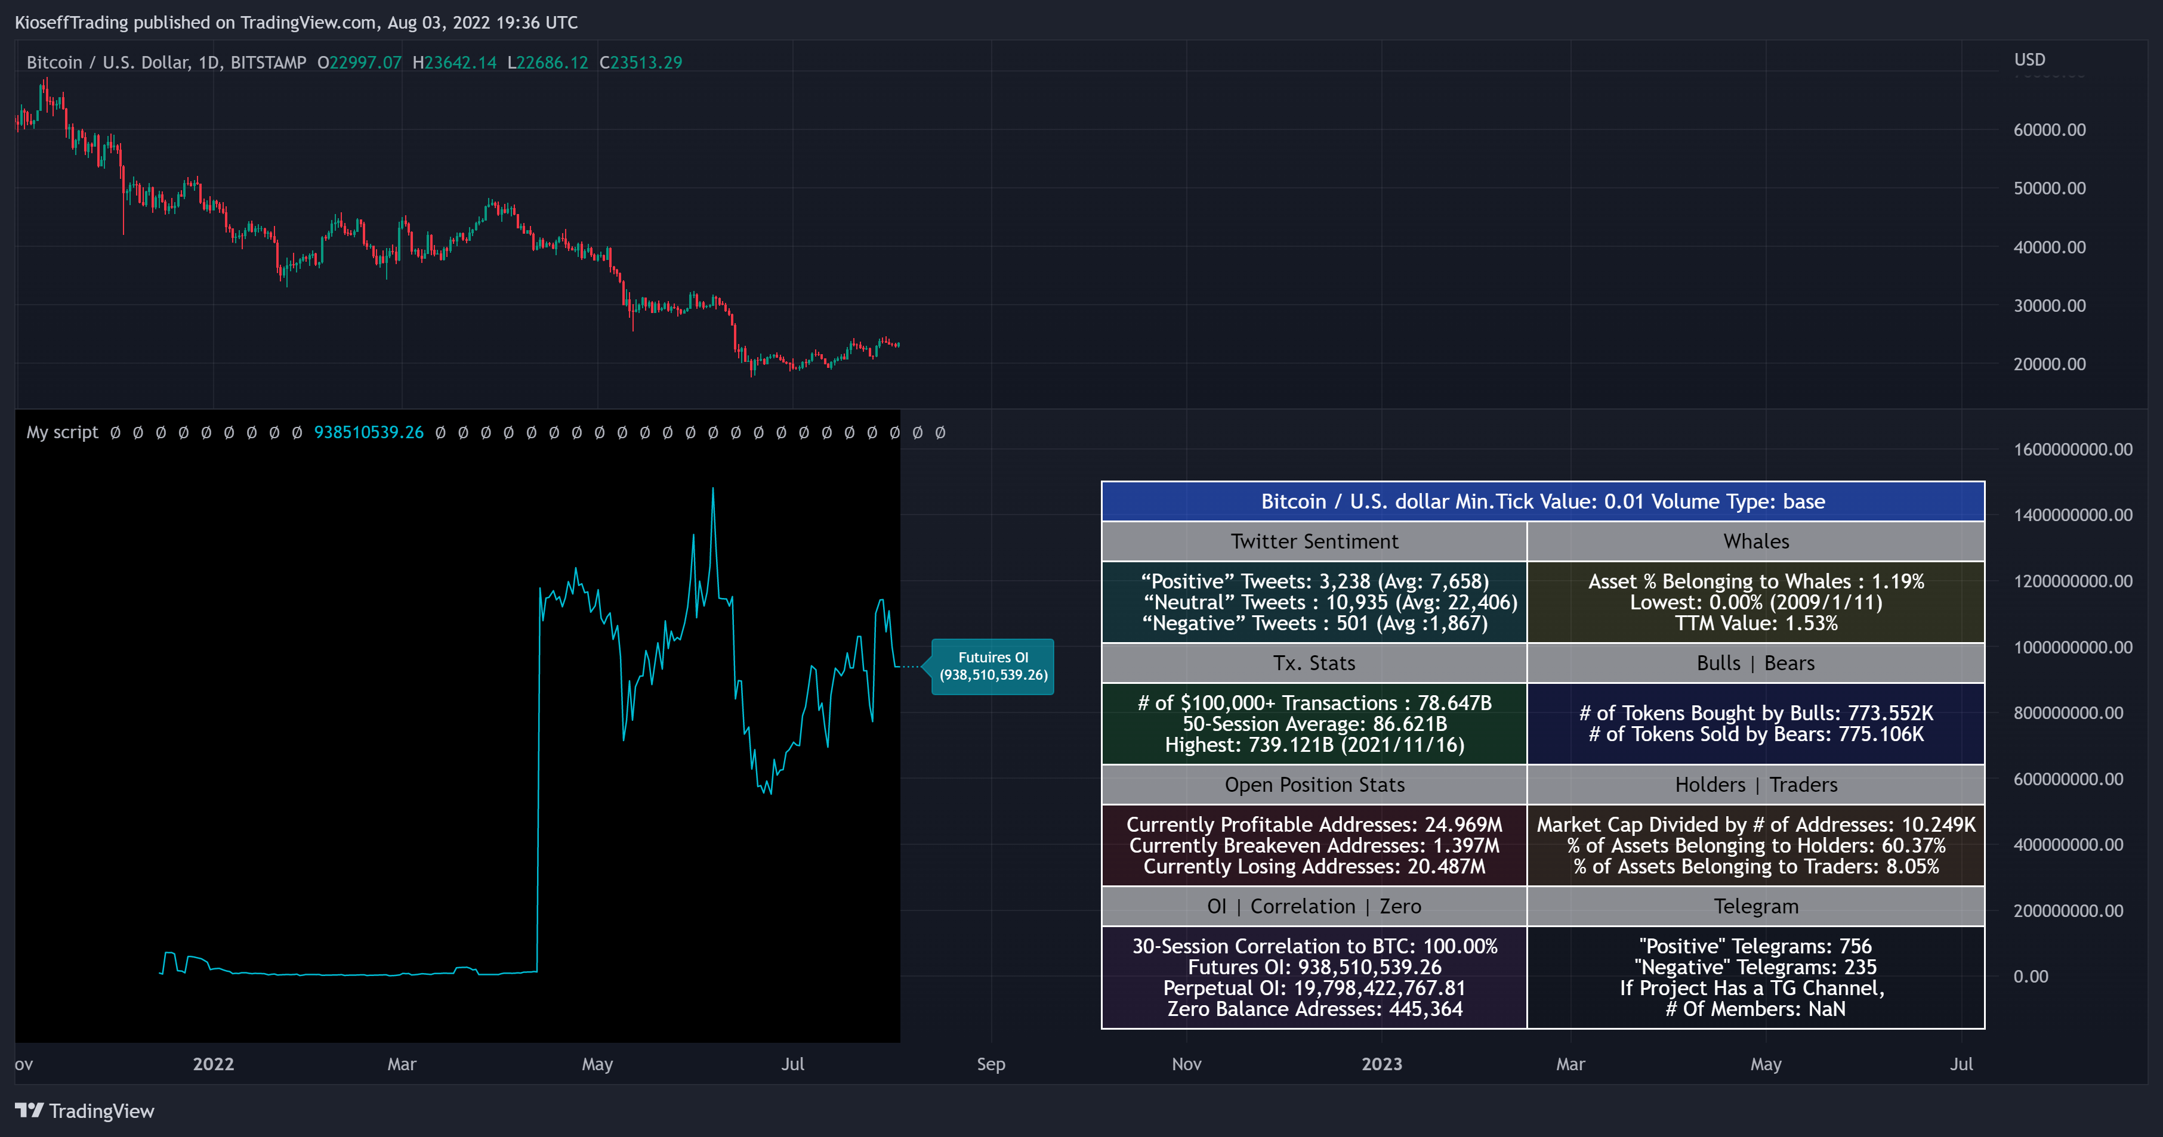Image resolution: width=2163 pixels, height=1137 pixels.
Task: Click the 800000000.00 indicator axis label
Action: coord(2068,712)
